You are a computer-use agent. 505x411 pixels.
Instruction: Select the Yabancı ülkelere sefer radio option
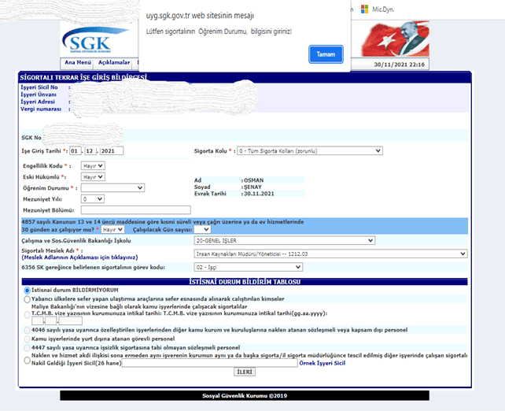27,299
